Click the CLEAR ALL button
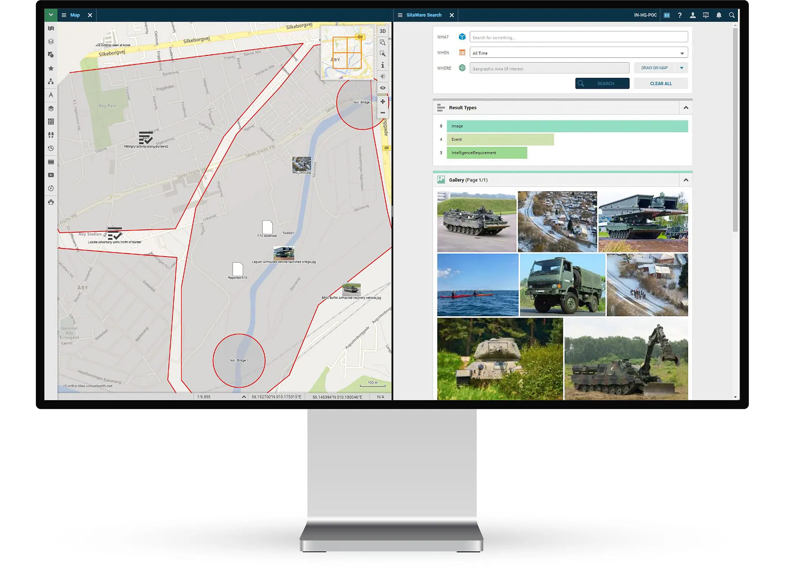The width and height of the screenshot is (786, 572). tap(660, 83)
